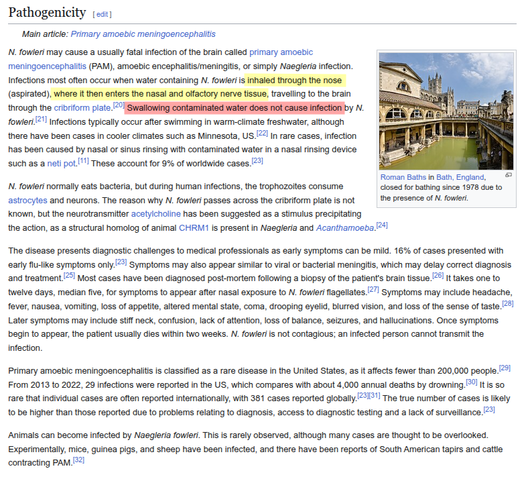This screenshot has width=526, height=481.
Task: Click citation [23] after lack of surveillance
Action: pos(489,409)
